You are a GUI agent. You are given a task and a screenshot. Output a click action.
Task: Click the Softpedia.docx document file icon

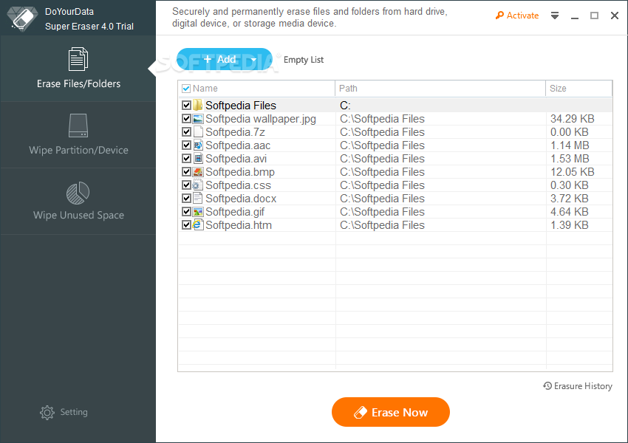coord(198,198)
